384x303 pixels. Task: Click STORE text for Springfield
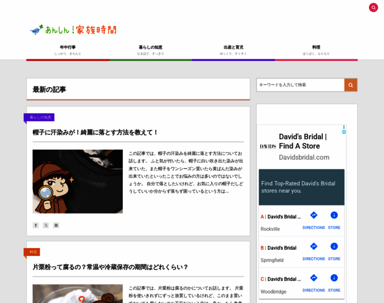click(x=334, y=259)
